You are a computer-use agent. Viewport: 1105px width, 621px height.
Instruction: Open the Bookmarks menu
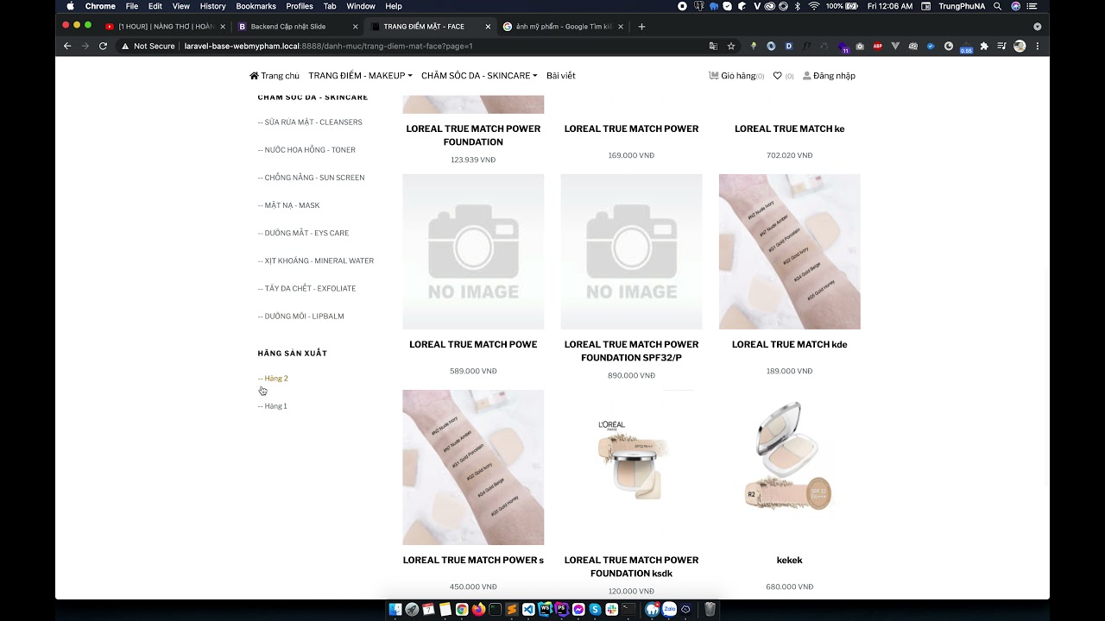click(x=256, y=6)
